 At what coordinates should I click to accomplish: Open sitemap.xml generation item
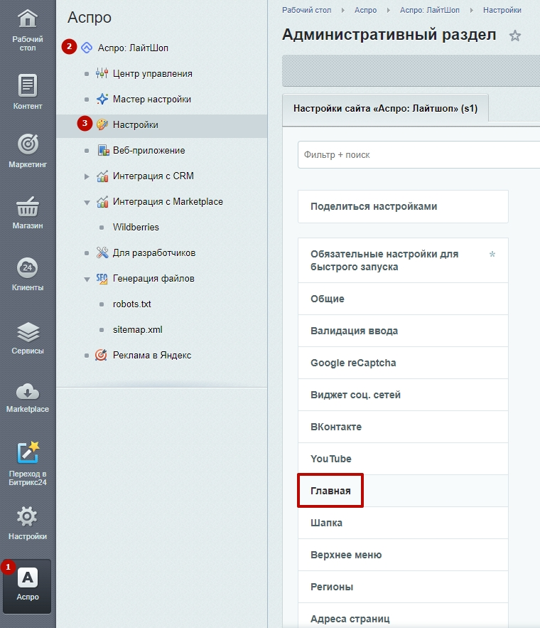137,329
